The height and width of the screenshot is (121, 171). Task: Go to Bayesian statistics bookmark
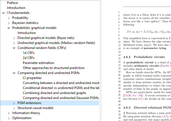(x=25, y=23)
